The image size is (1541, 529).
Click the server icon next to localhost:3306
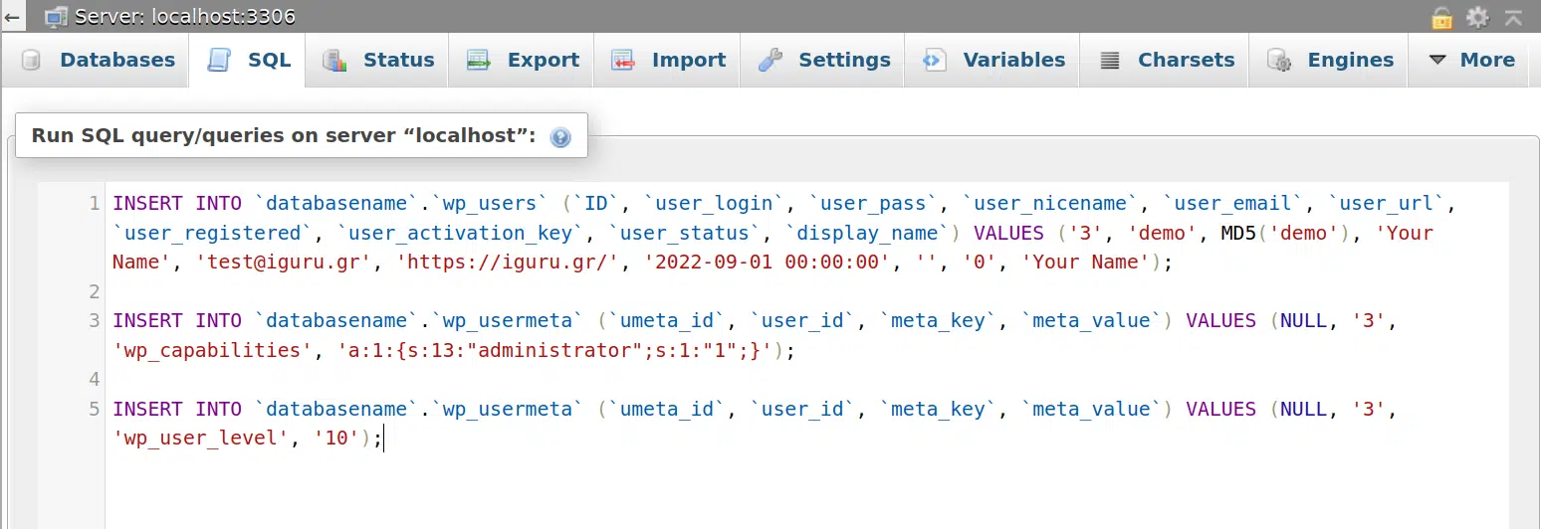pos(57,17)
